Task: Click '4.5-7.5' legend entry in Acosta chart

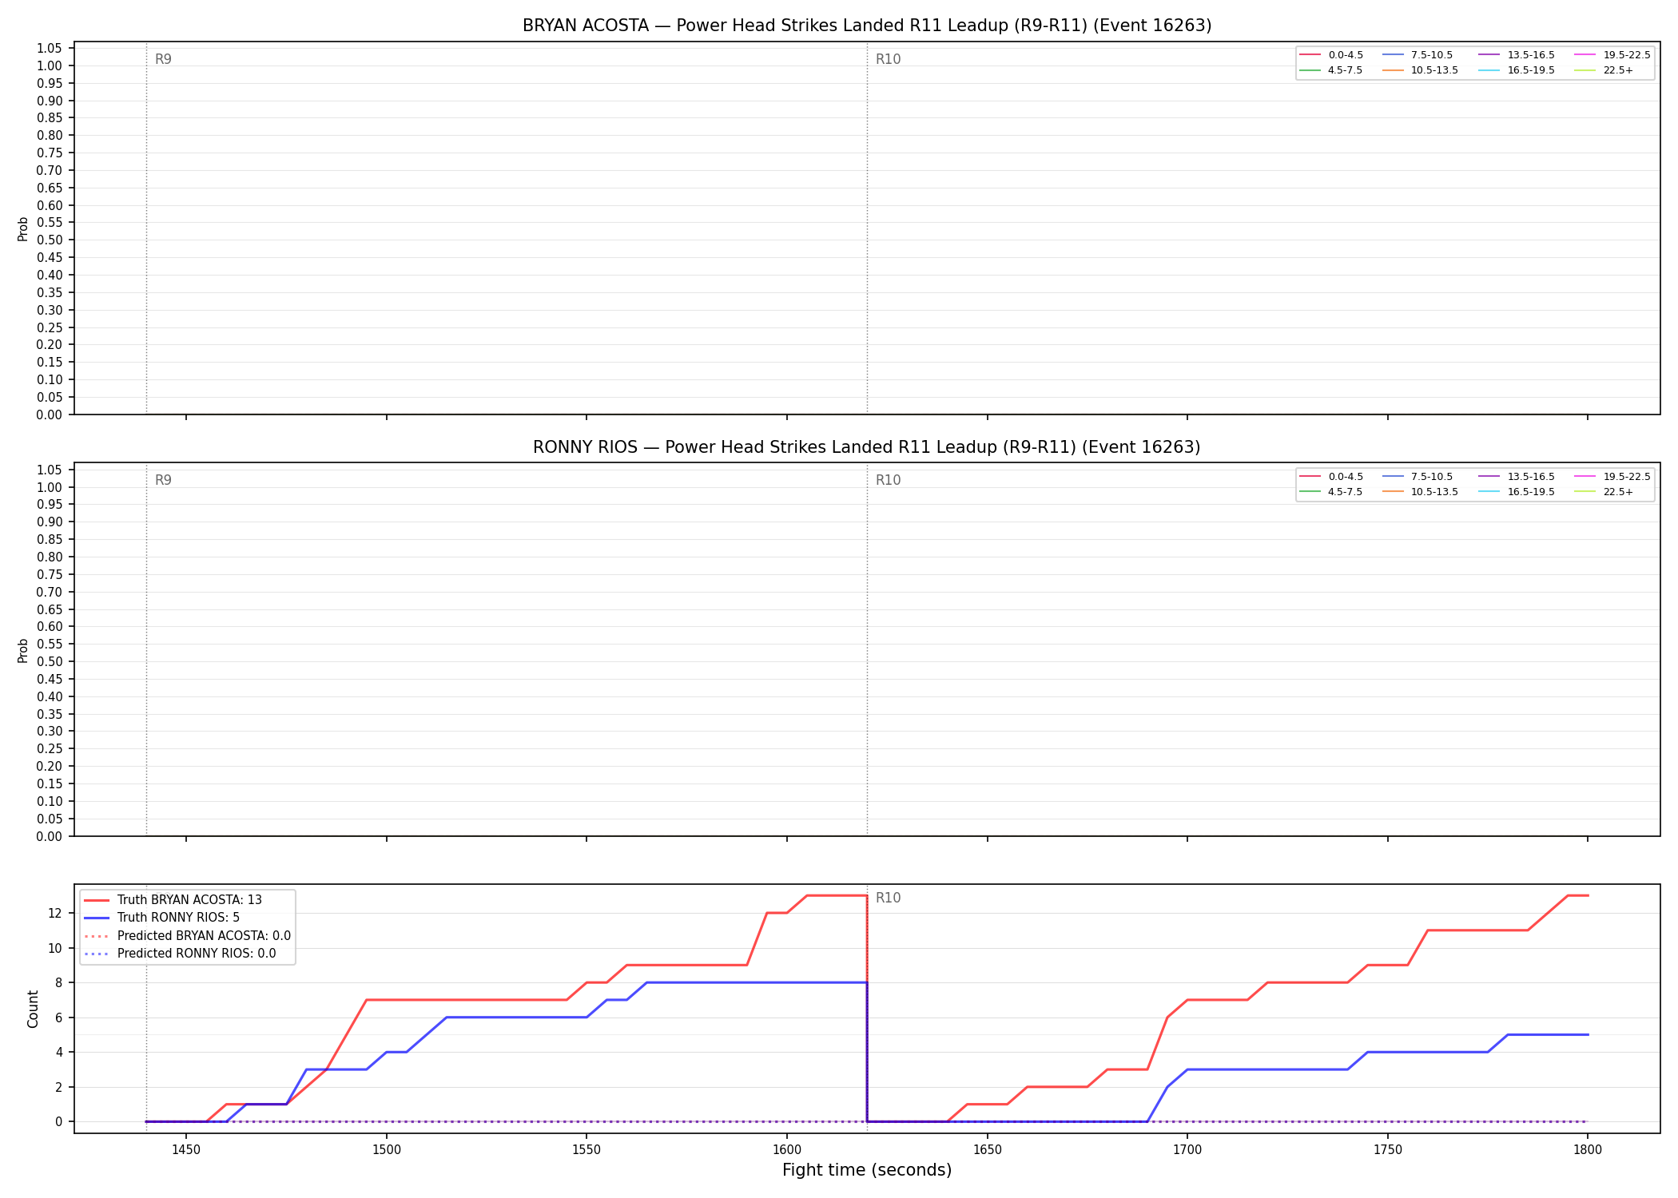Action: click(x=1332, y=70)
